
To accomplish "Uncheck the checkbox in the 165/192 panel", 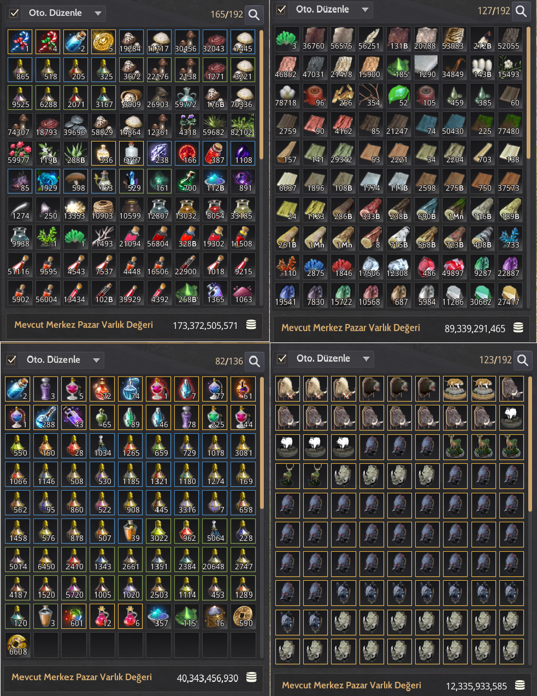I will coord(14,13).
